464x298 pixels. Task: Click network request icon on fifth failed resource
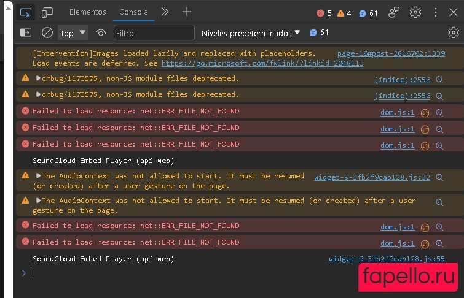(x=425, y=244)
